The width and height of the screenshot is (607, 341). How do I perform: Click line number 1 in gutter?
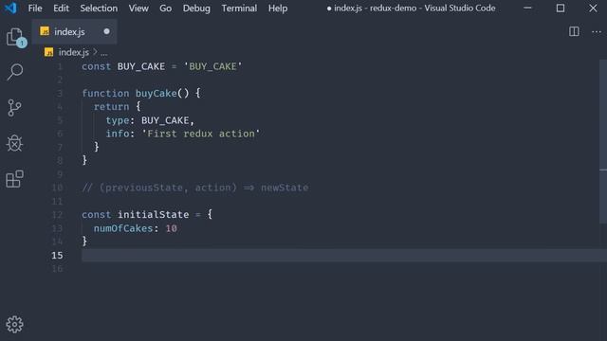60,66
